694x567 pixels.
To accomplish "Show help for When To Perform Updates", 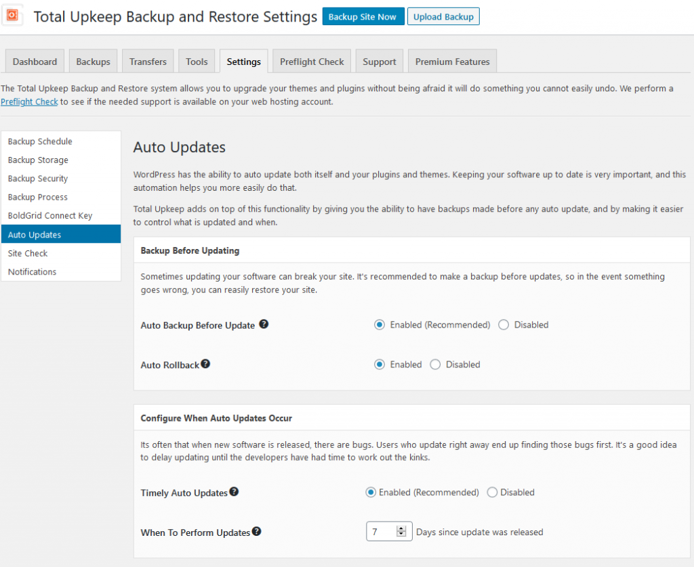I will [x=256, y=531].
